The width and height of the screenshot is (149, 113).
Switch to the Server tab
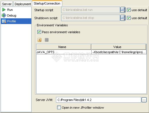(x=7, y=4)
